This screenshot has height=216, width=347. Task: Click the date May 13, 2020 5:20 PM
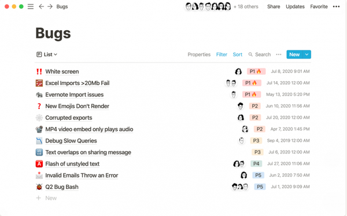click(x=287, y=94)
